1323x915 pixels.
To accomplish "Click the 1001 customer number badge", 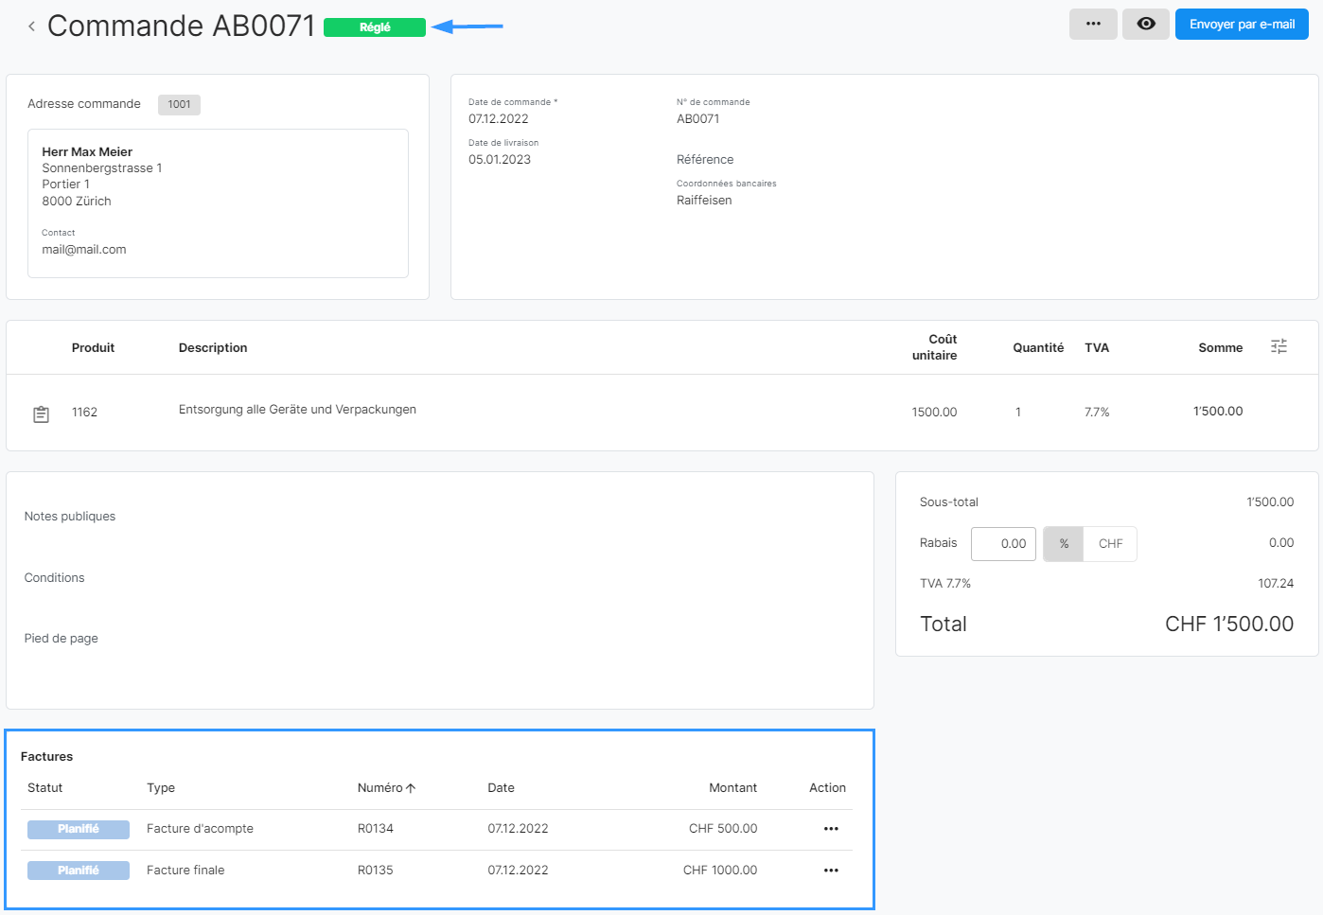I will (179, 105).
